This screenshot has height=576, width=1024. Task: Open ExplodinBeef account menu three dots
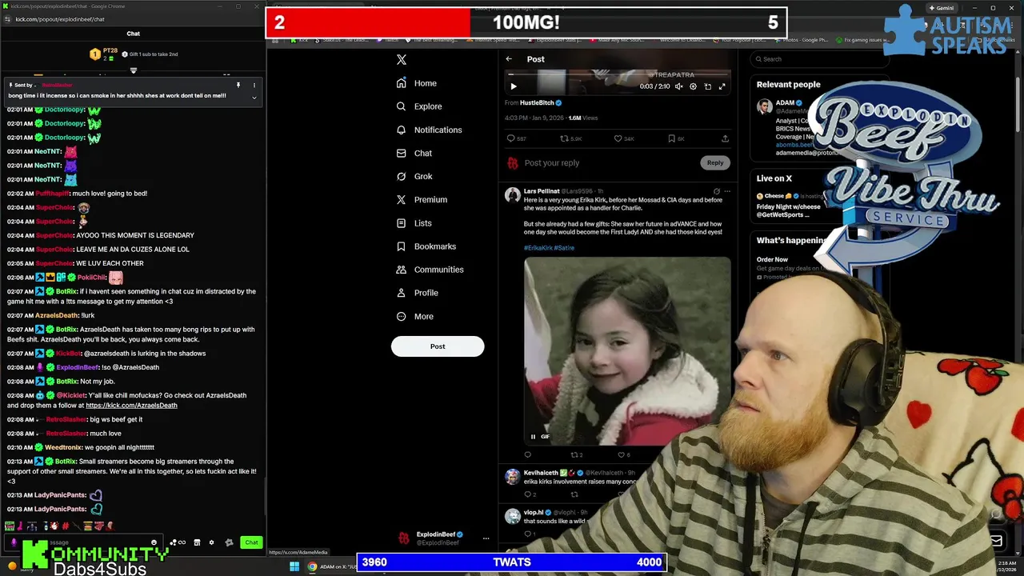pyautogui.click(x=486, y=538)
